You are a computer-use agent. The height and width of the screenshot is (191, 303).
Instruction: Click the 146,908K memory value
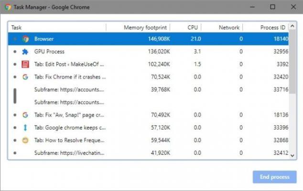coord(159,39)
